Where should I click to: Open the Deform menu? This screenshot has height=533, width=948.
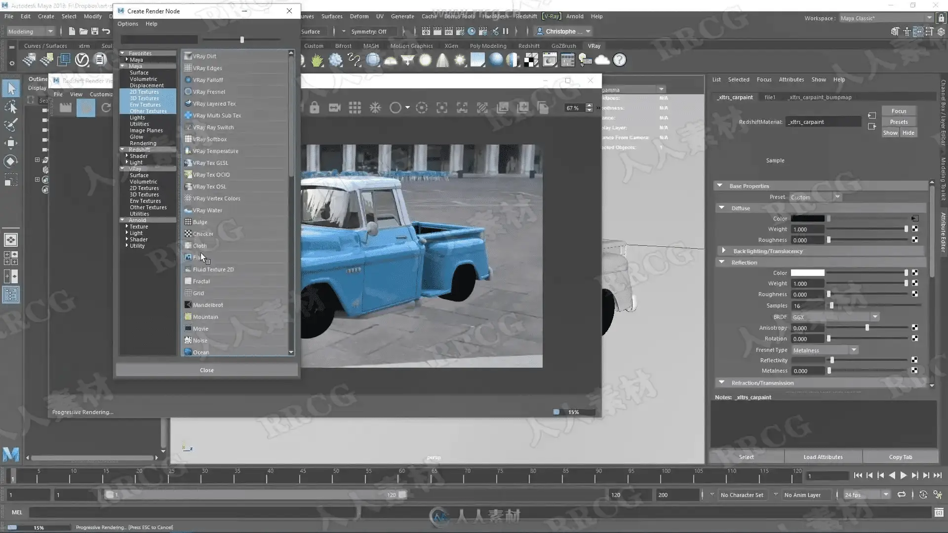click(x=359, y=16)
